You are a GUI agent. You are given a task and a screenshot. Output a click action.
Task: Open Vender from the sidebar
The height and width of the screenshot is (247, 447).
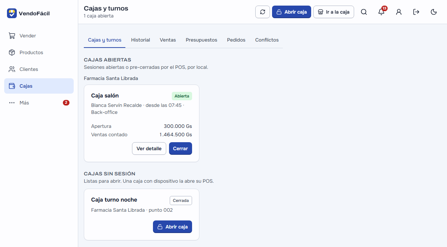pyautogui.click(x=39, y=36)
